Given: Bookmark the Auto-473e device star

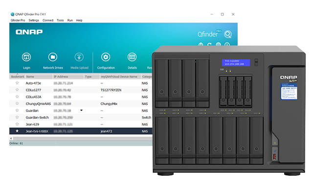Looking at the screenshot, I should pyautogui.click(x=17, y=83).
